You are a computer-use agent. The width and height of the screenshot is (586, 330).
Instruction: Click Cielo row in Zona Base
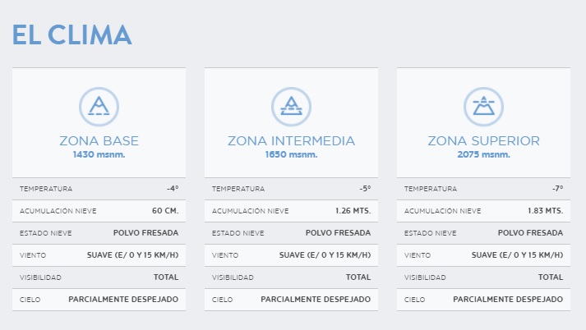coord(99,300)
